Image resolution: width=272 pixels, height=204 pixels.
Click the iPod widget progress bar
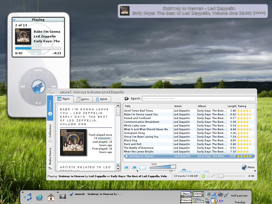pos(38,48)
